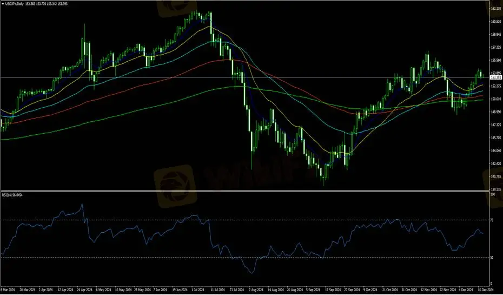Open the chart menu arrow beside USDJPY,Daily

pyautogui.click(x=3, y=4)
